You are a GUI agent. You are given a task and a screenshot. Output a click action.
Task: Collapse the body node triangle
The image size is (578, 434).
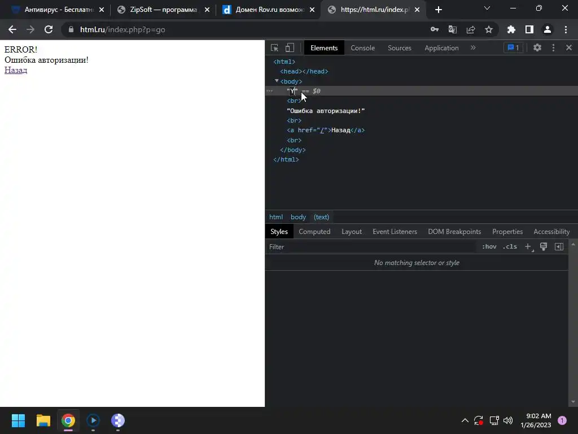[x=277, y=81]
